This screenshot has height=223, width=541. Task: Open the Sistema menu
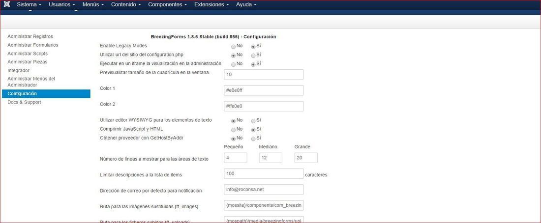(x=29, y=5)
